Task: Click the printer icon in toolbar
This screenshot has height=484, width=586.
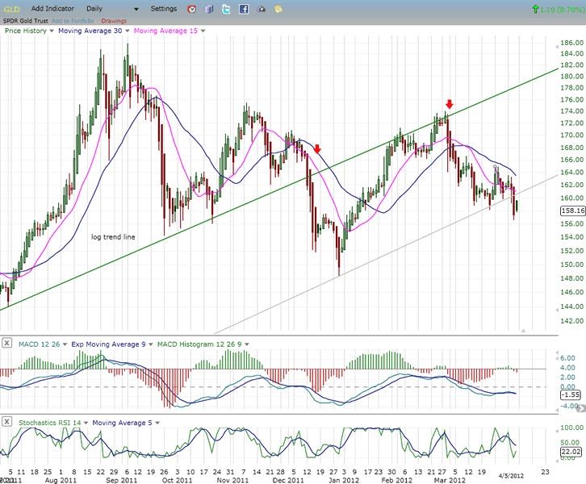Action: [261, 9]
